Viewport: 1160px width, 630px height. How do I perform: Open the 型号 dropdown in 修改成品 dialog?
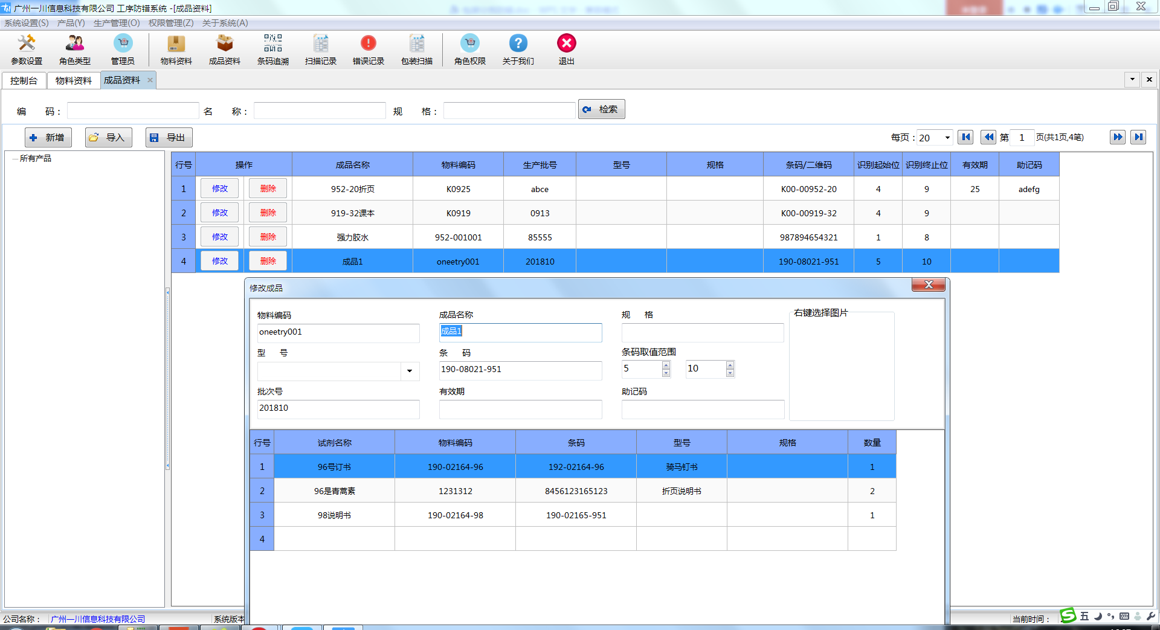coord(410,371)
